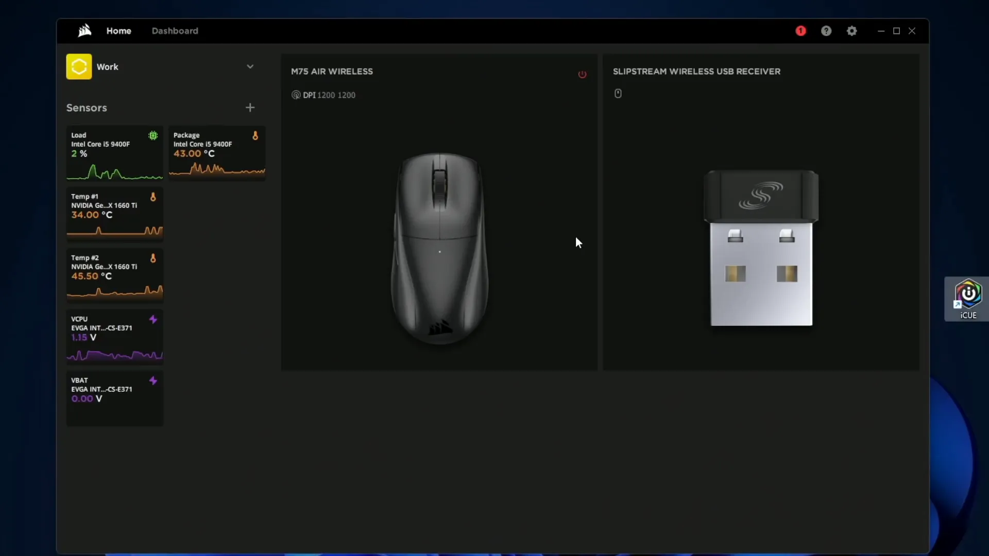Screen dimensions: 989x556
Task: Maximize the iCUE window
Action: [x=896, y=31]
